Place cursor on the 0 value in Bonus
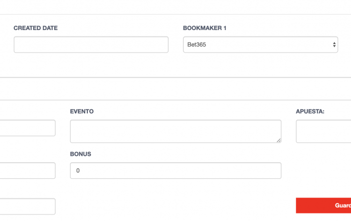 tap(78, 171)
